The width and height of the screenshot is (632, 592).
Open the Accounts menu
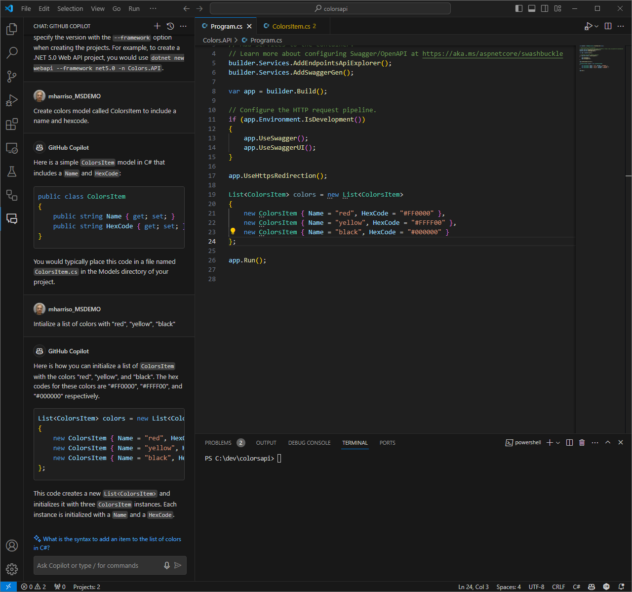tap(12, 546)
